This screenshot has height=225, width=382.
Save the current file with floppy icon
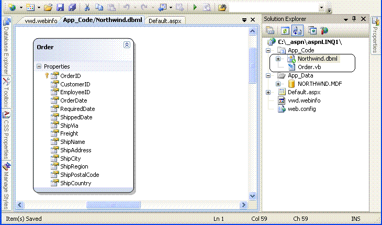60,7
